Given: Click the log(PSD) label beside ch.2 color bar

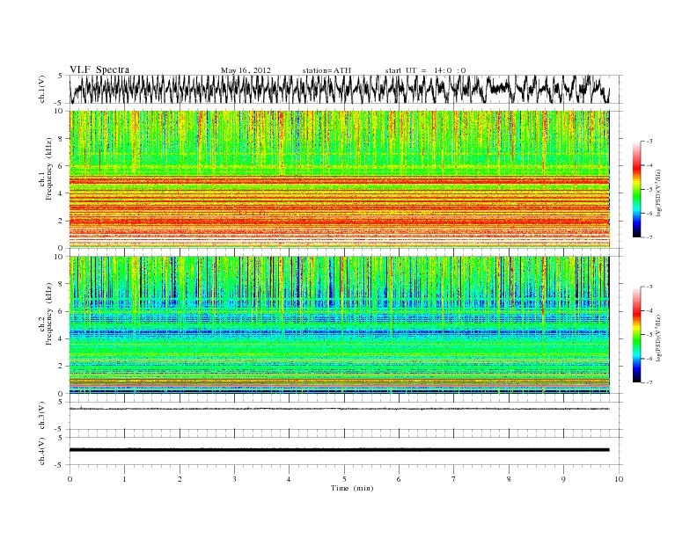Looking at the screenshot, I should pyautogui.click(x=658, y=338).
